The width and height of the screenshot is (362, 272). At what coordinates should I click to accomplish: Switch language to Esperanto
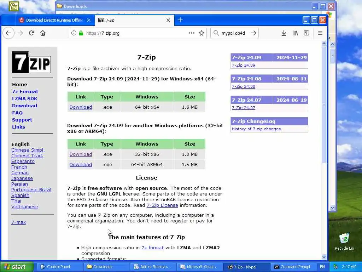23,161
